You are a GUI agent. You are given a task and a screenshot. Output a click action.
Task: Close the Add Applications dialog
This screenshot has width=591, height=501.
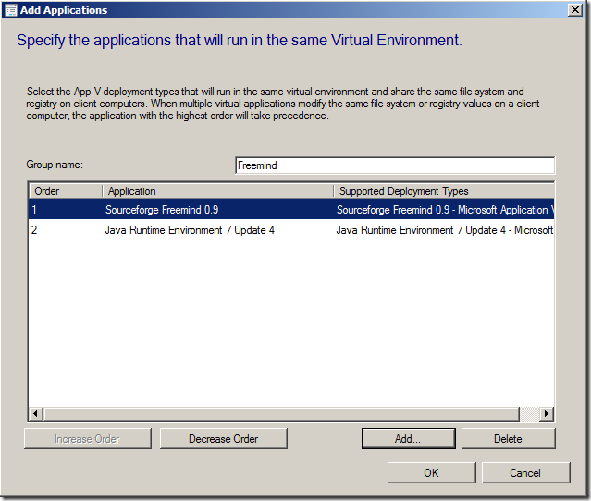point(574,10)
